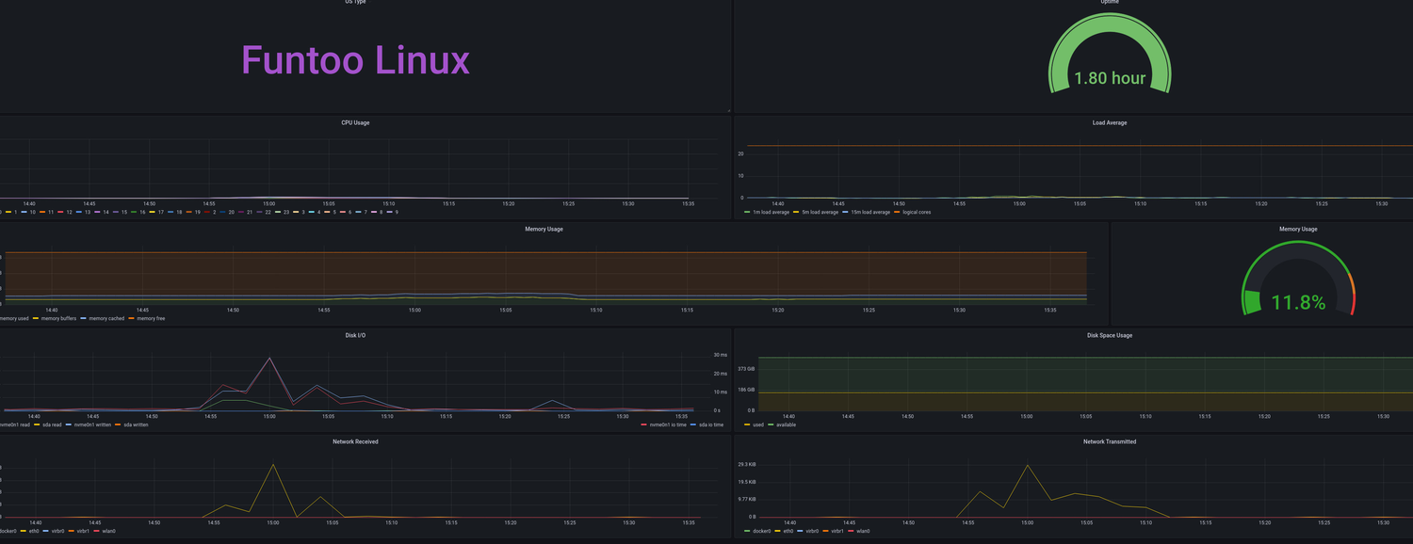Toggle the sda written legend series
This screenshot has width=1413, height=544.
pos(135,425)
